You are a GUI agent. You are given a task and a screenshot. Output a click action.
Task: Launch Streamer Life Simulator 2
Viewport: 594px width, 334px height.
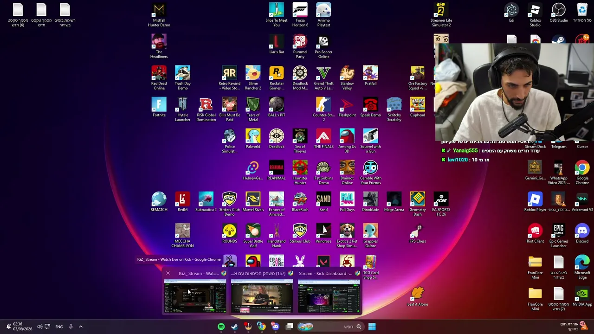tap(441, 15)
